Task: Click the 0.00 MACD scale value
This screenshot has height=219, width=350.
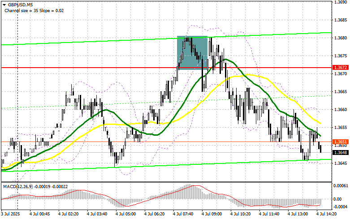Action: point(337,199)
